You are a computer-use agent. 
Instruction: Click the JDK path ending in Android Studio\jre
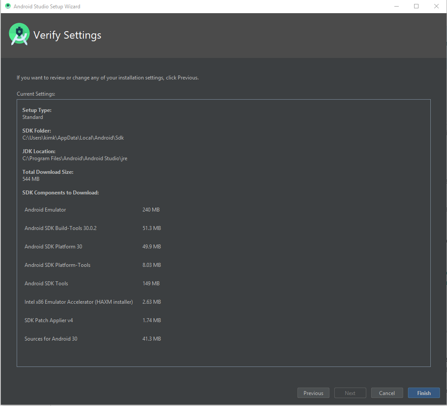point(75,158)
